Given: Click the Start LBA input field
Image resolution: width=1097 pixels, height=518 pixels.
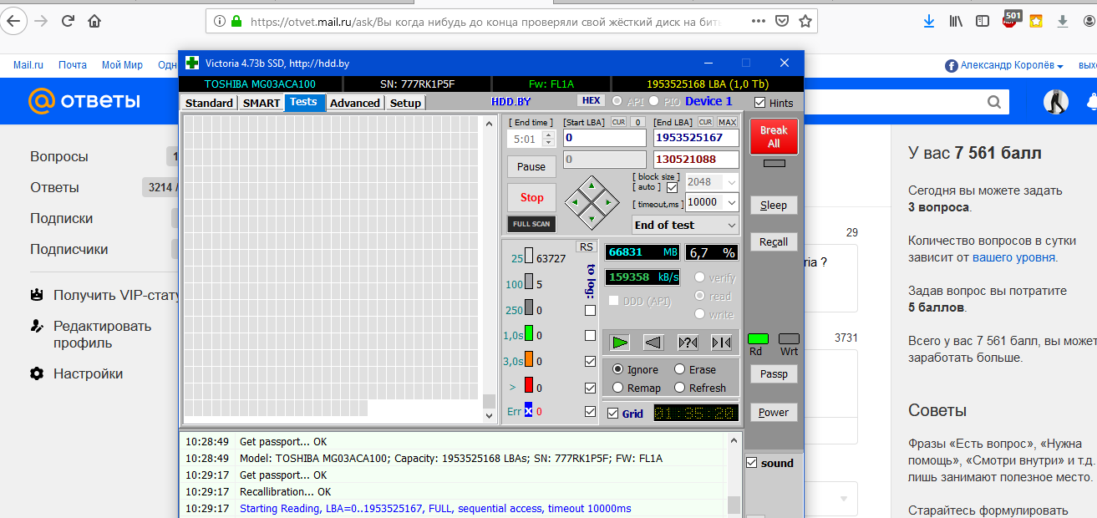Looking at the screenshot, I should pyautogui.click(x=605, y=138).
